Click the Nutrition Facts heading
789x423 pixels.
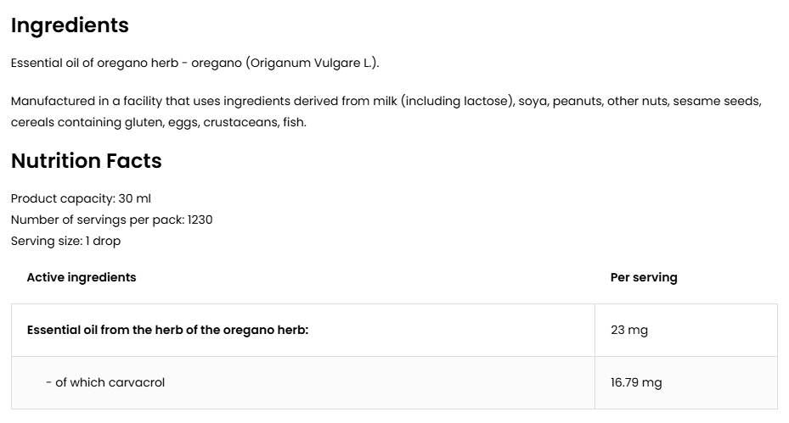(86, 161)
